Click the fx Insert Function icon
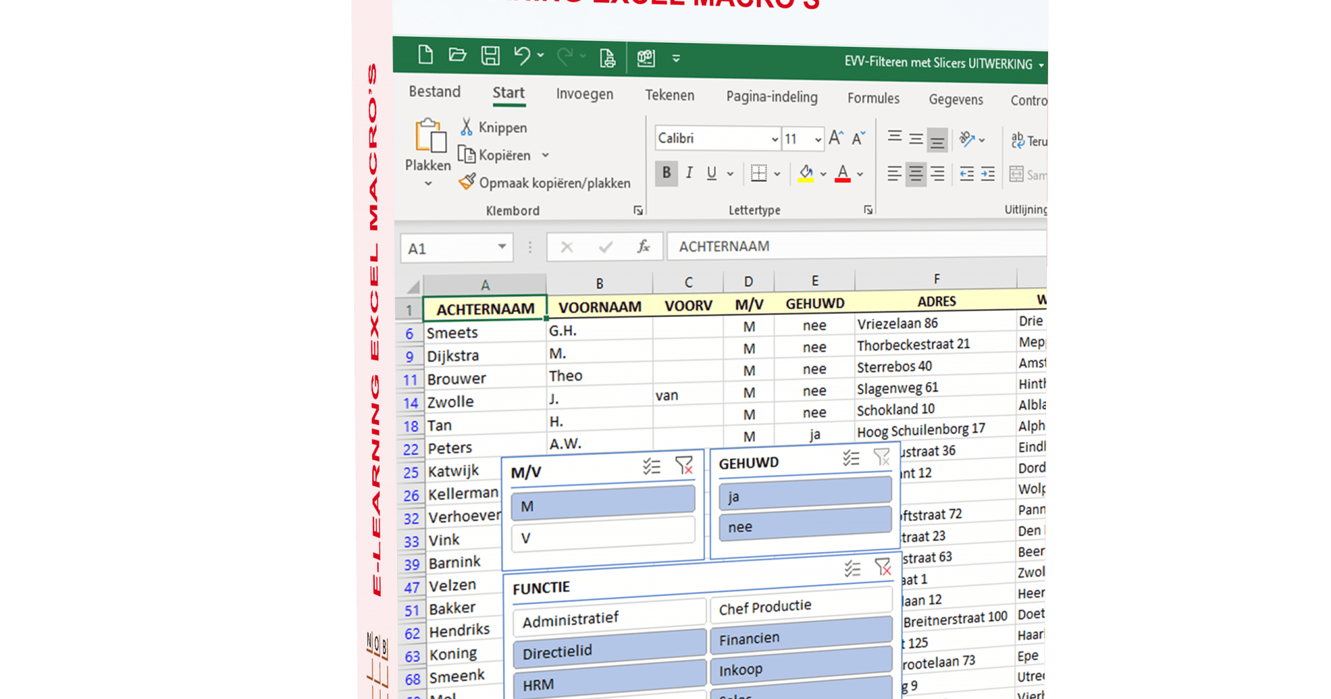The image size is (1331, 699). click(643, 246)
